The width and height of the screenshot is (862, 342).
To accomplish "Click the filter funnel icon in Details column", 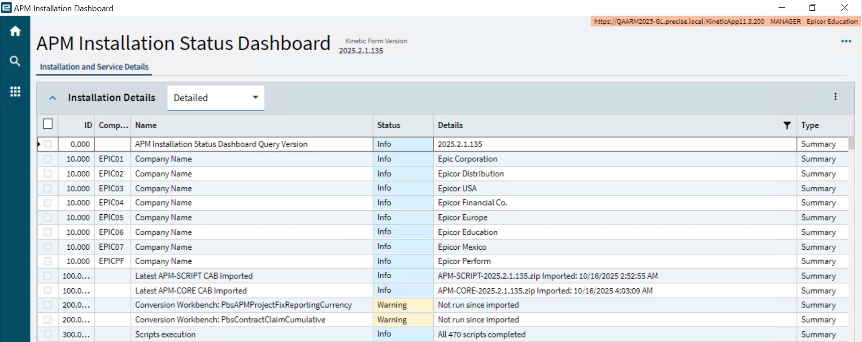I will click(x=787, y=126).
